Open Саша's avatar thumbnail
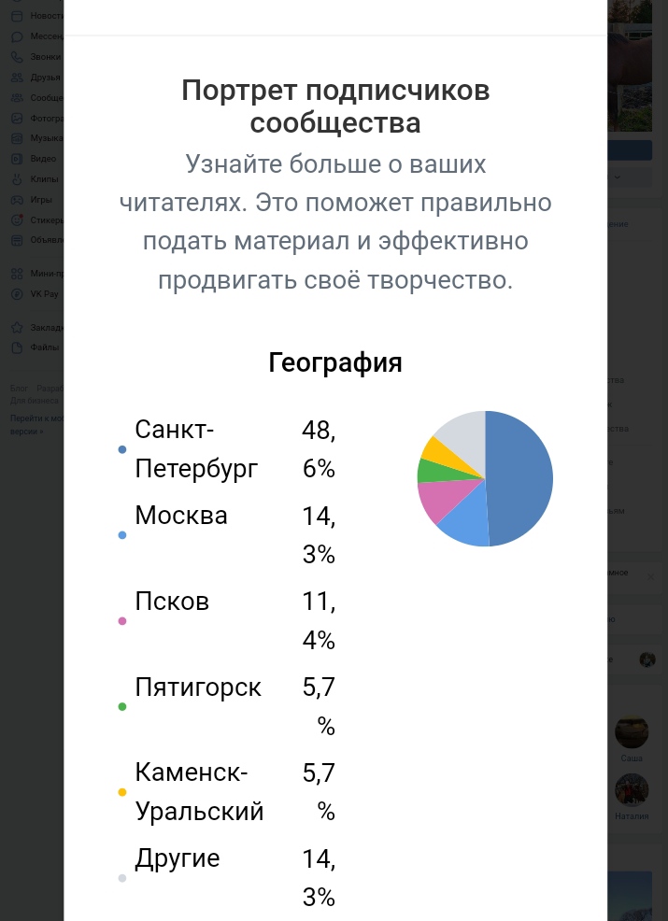This screenshot has height=921, width=668. 632,732
